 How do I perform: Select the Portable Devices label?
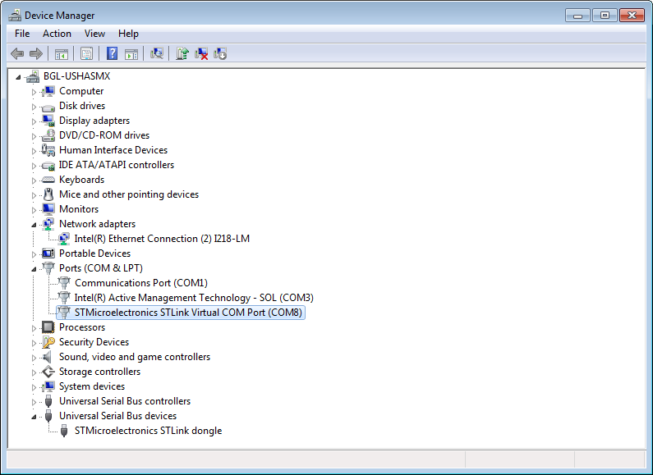[x=95, y=253]
